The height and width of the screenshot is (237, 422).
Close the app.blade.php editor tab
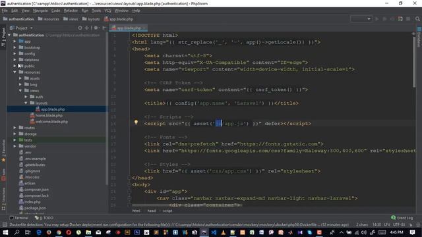144,28
